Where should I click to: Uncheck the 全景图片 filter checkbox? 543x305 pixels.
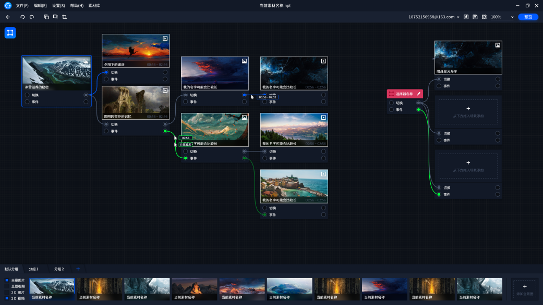[6, 281]
